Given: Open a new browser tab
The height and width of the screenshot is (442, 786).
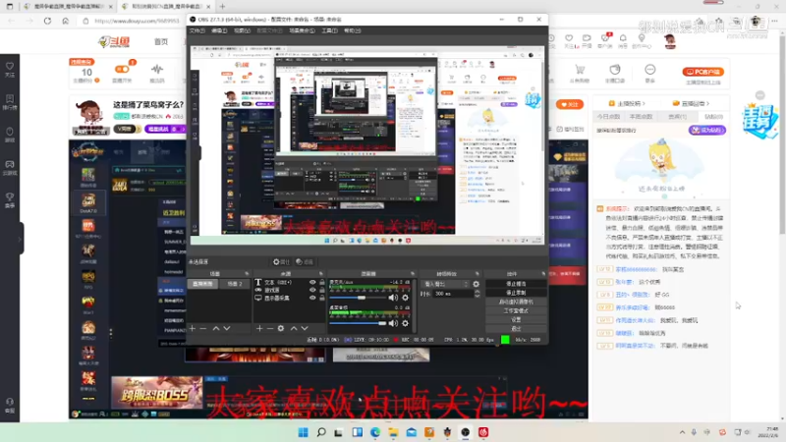Looking at the screenshot, I should pyautogui.click(x=222, y=7).
